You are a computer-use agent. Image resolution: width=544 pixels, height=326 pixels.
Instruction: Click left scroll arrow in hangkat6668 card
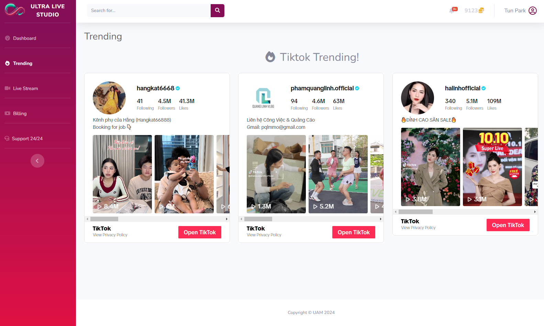coord(87,219)
